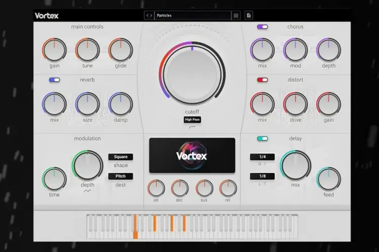Open the preset list hamburger menu
Screen dimensions: 379x252
coord(236,16)
